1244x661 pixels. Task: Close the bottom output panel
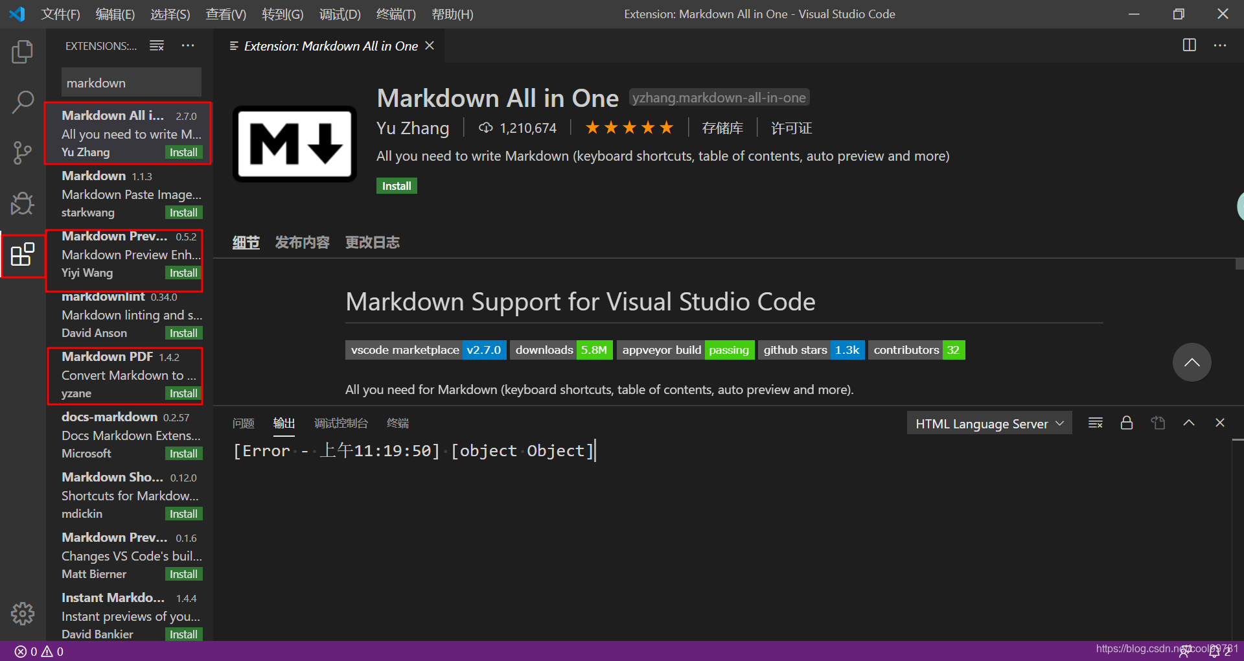[1220, 423]
